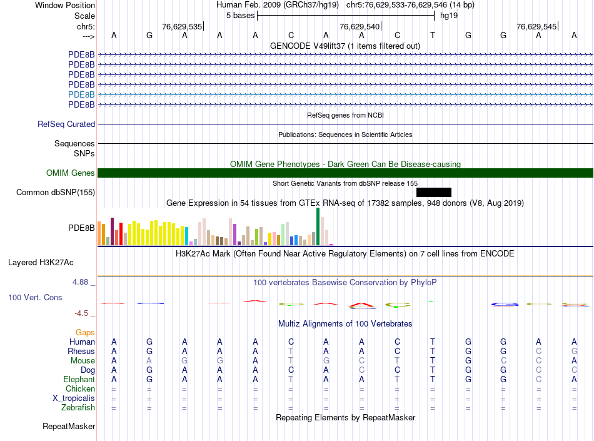The width and height of the screenshot is (594, 441).
Task: Open the GTEx Gene Expression track title
Action: pos(345,203)
